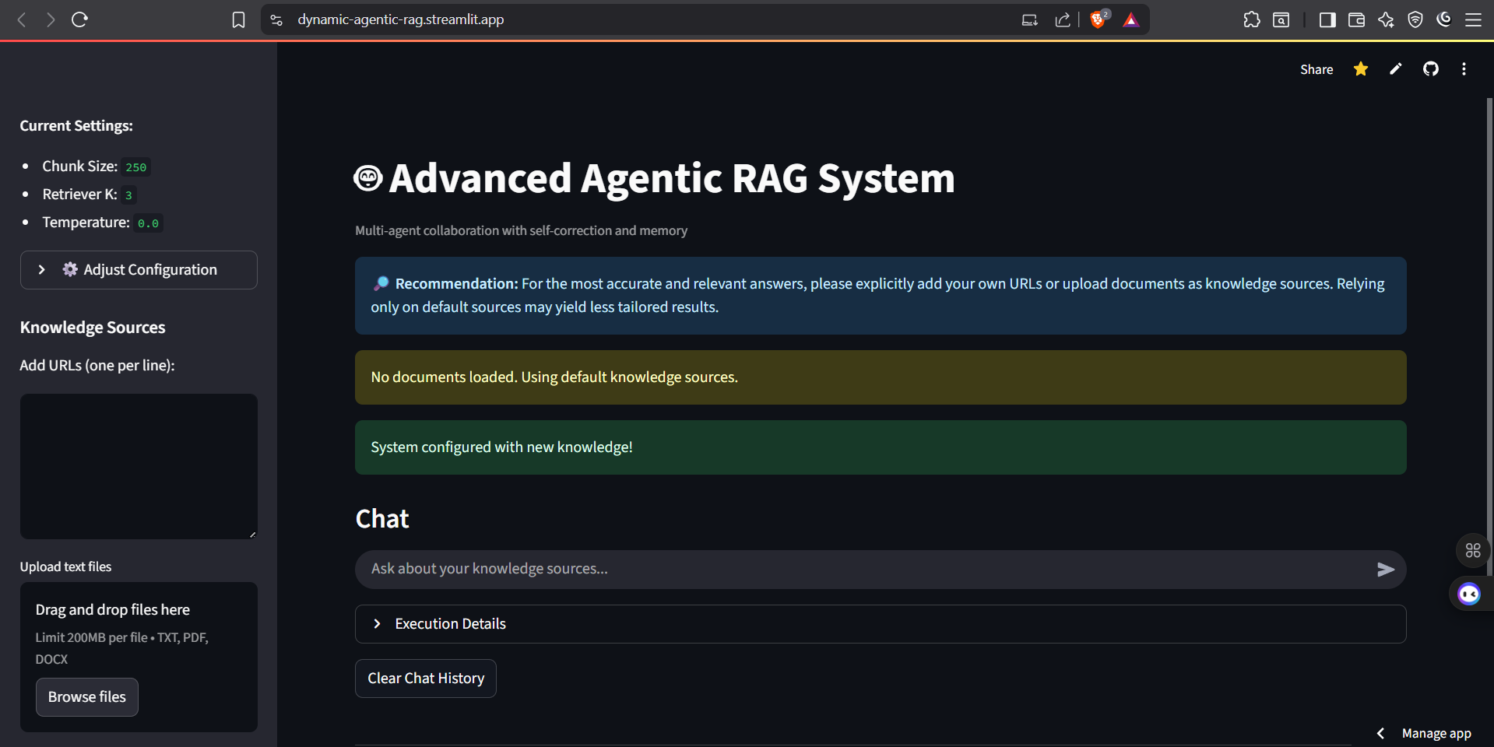Click the Chat heading
This screenshot has height=747, width=1494.
point(382,519)
